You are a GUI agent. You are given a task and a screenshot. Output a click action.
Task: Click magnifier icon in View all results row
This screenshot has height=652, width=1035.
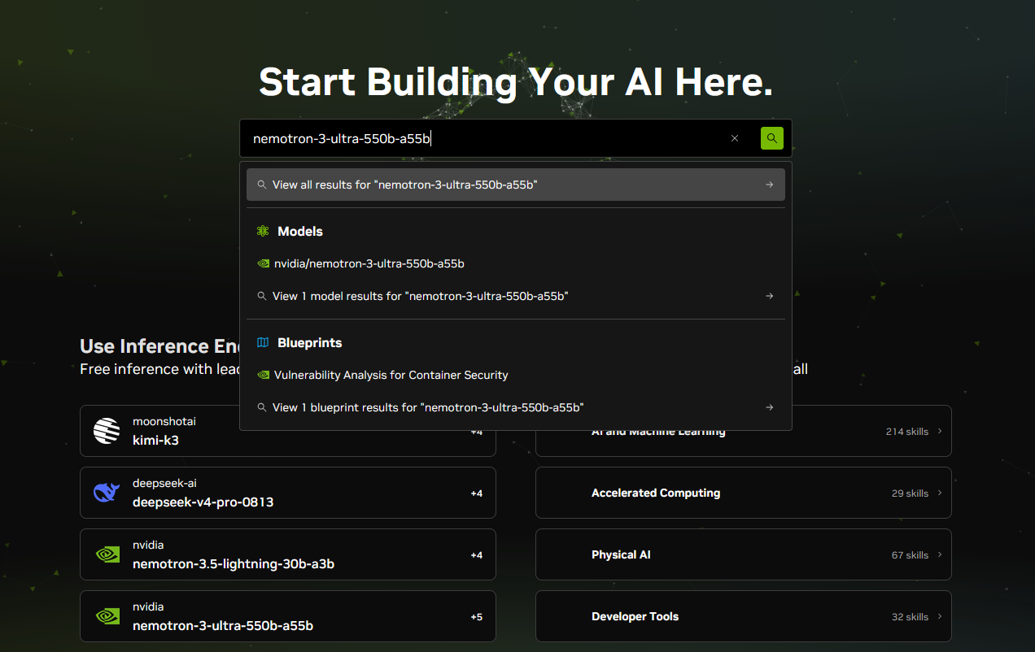(262, 185)
